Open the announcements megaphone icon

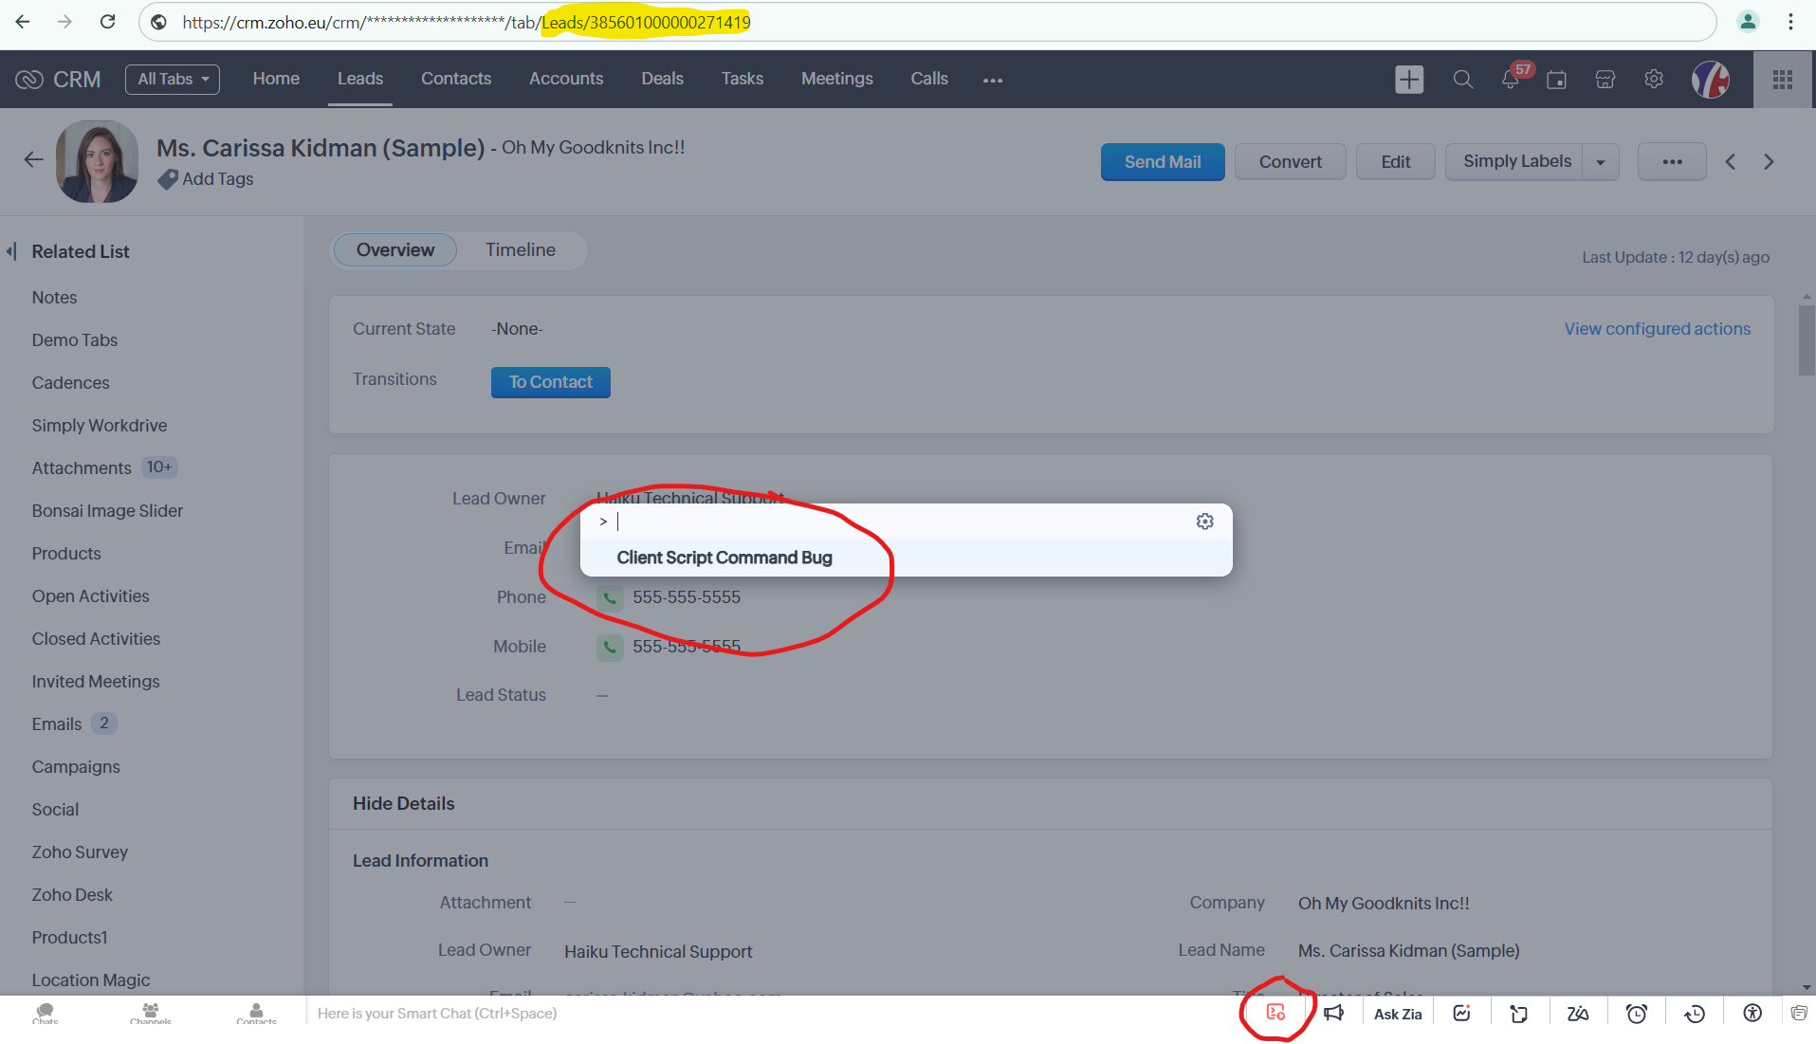[x=1334, y=1013]
